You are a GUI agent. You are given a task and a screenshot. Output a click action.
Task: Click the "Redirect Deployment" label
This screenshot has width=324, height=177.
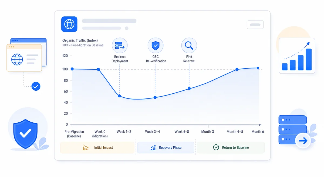[120, 59]
